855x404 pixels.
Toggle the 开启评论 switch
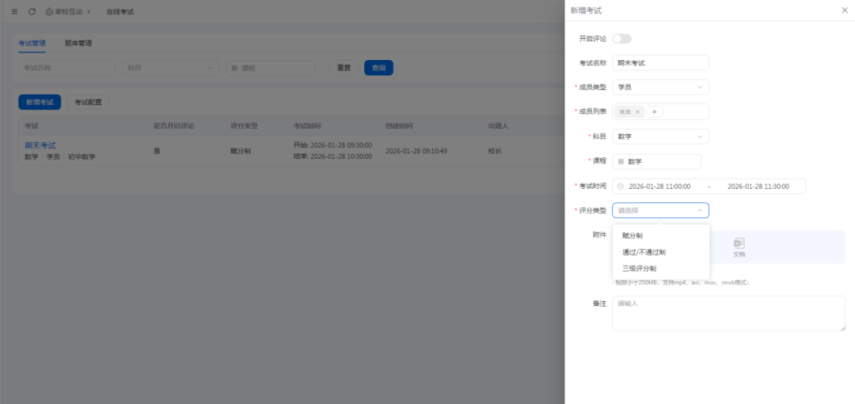(x=621, y=39)
